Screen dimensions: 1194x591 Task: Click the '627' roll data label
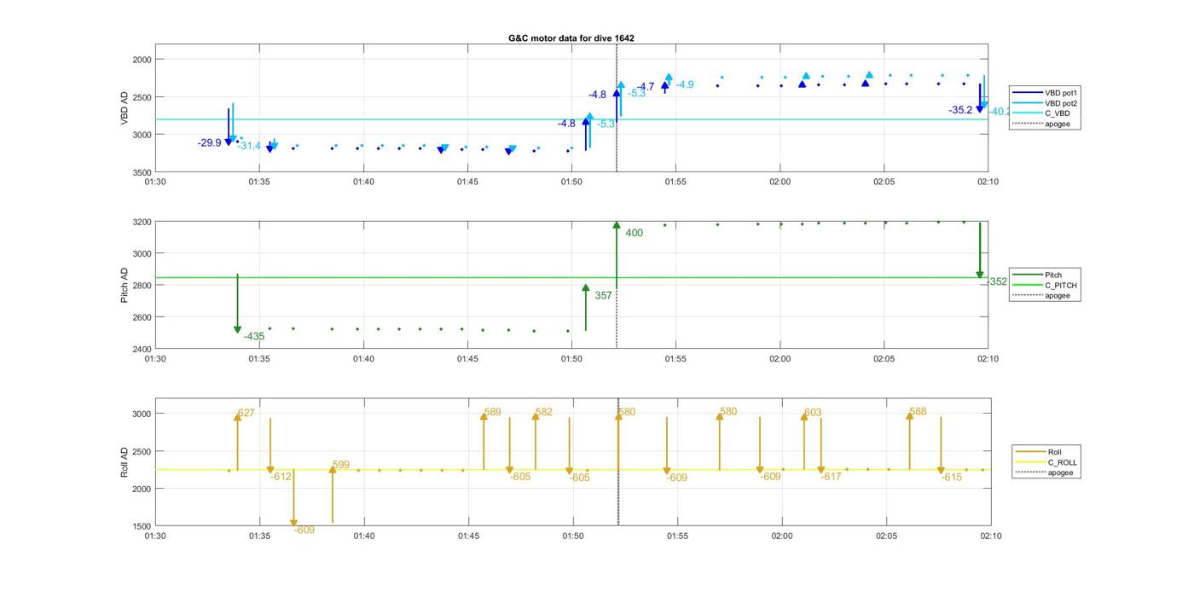(x=246, y=413)
